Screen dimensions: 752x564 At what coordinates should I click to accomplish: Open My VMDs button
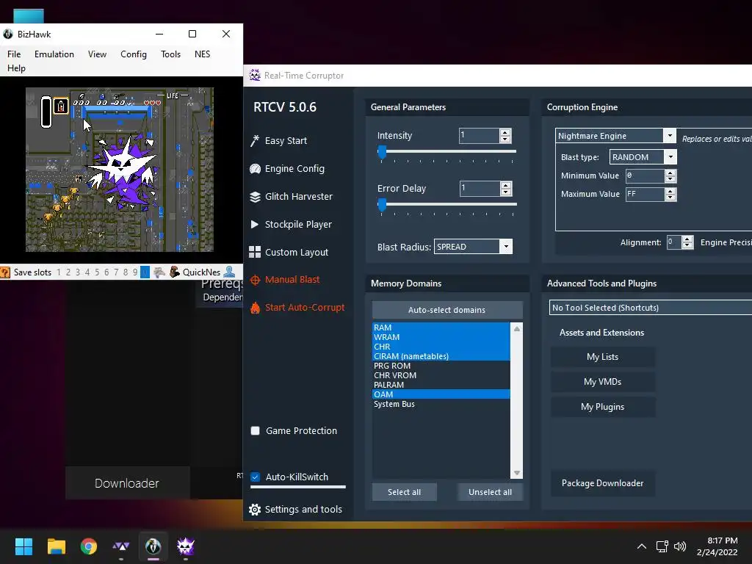coord(602,382)
